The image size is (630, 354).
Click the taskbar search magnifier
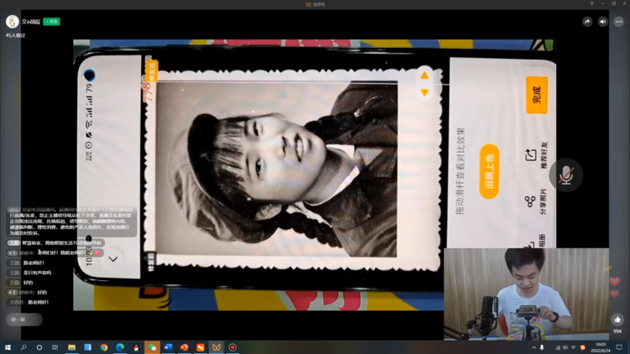24,347
